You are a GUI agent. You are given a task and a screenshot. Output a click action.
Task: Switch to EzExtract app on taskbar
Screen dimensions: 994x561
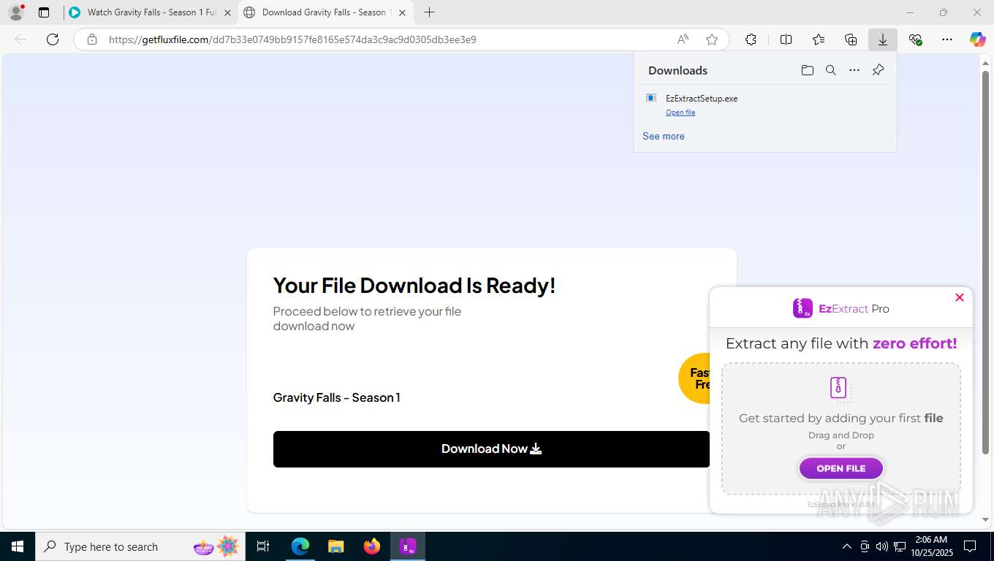coord(408,546)
